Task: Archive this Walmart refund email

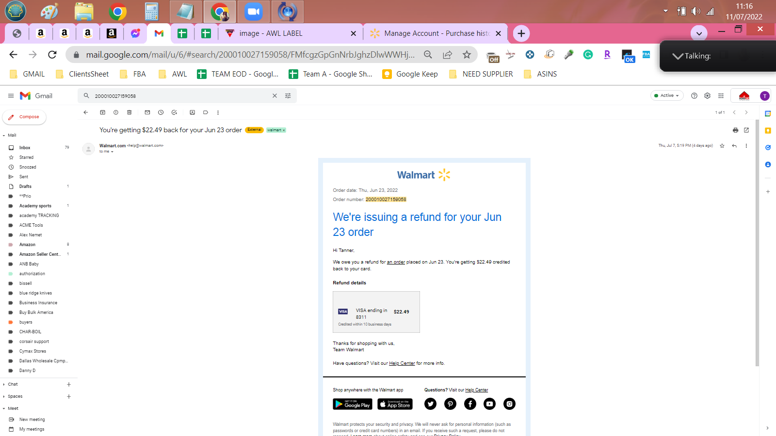Action: [x=102, y=112]
